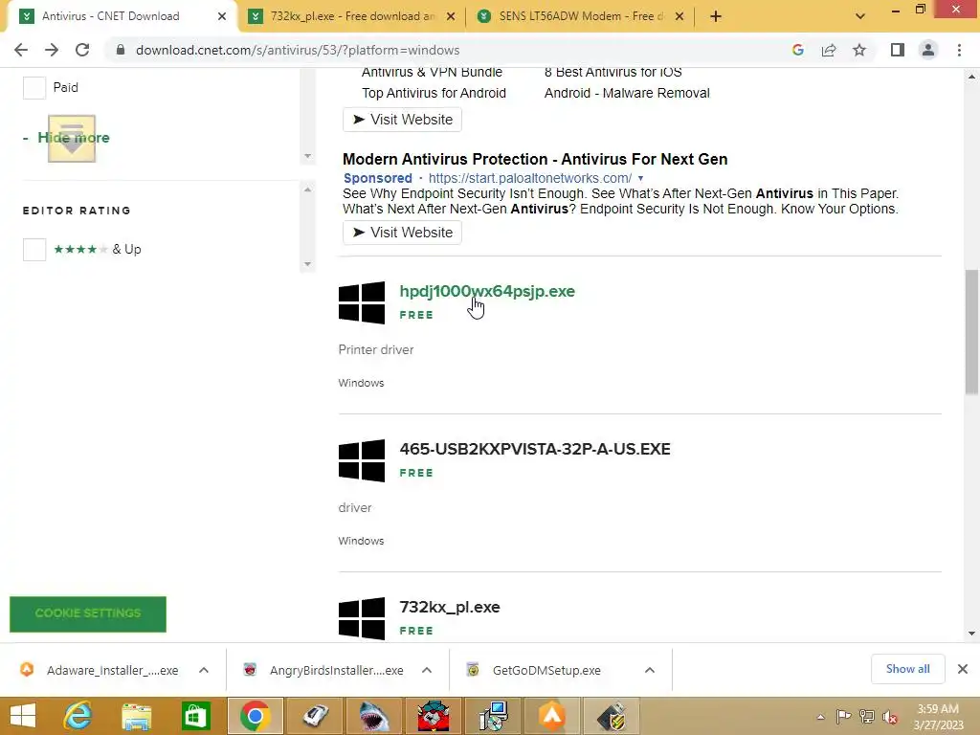Viewport: 980px width, 735px height.
Task: Open the browser side panel
Action: 898,50
